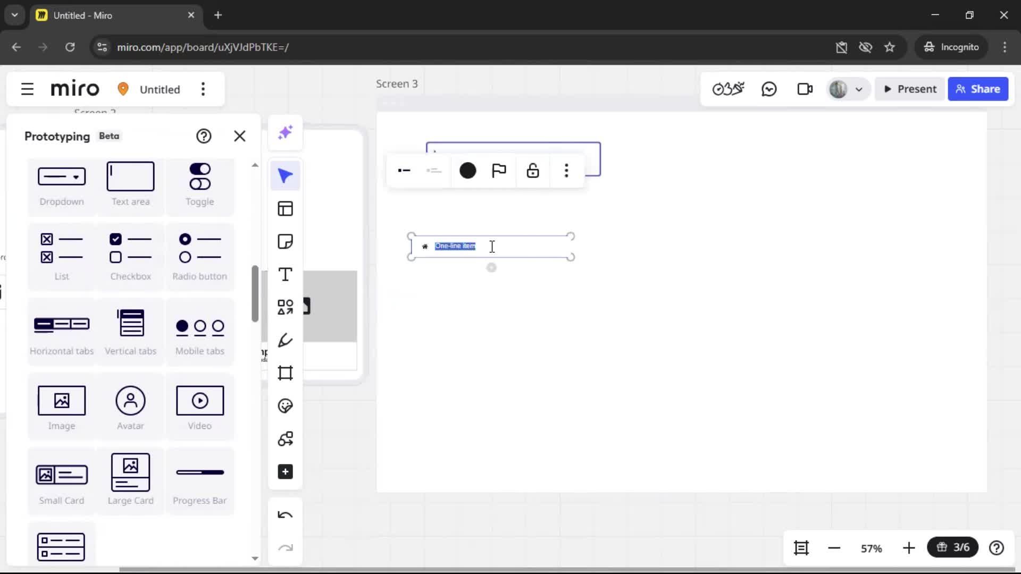The image size is (1021, 574).
Task: Undo the last action
Action: point(286,515)
